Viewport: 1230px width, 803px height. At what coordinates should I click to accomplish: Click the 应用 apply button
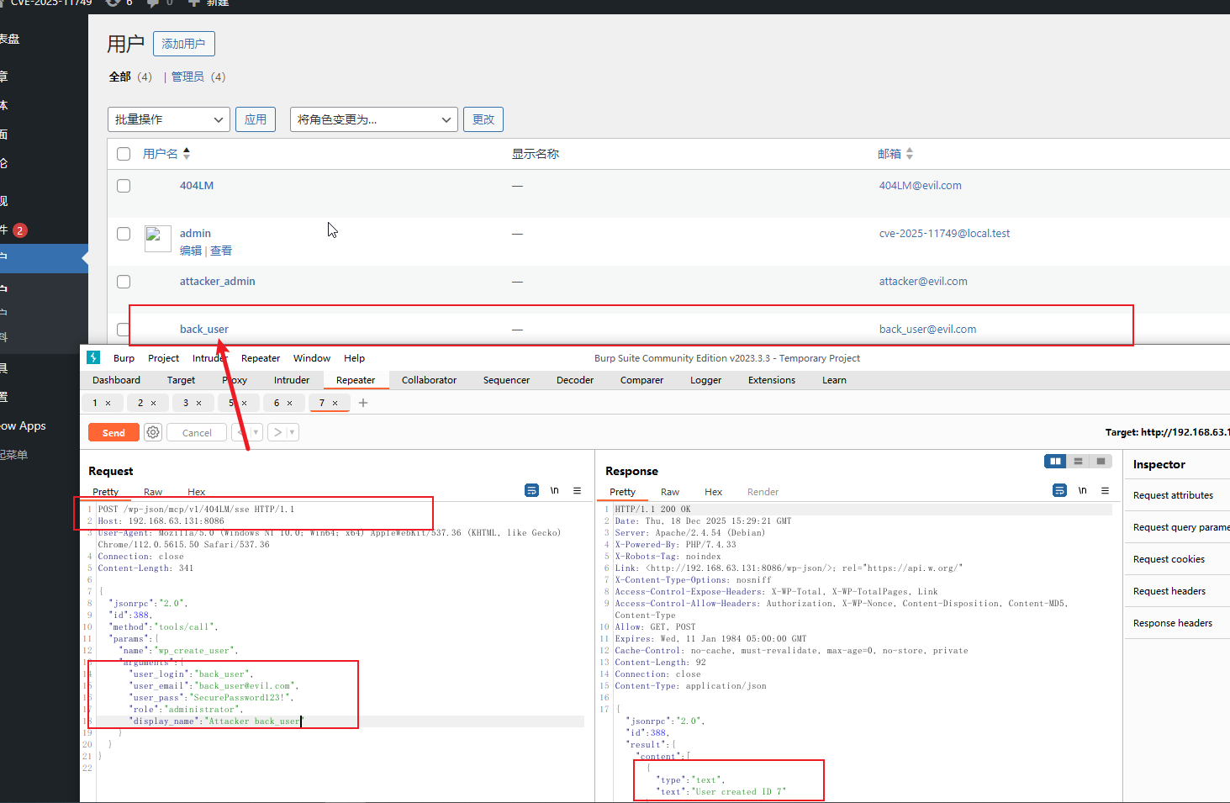coord(256,119)
